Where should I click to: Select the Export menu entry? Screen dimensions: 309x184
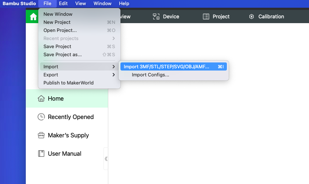(x=79, y=75)
